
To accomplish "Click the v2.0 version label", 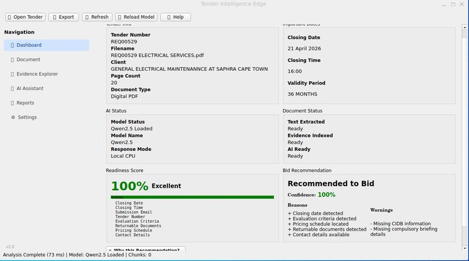I will click(10, 246).
